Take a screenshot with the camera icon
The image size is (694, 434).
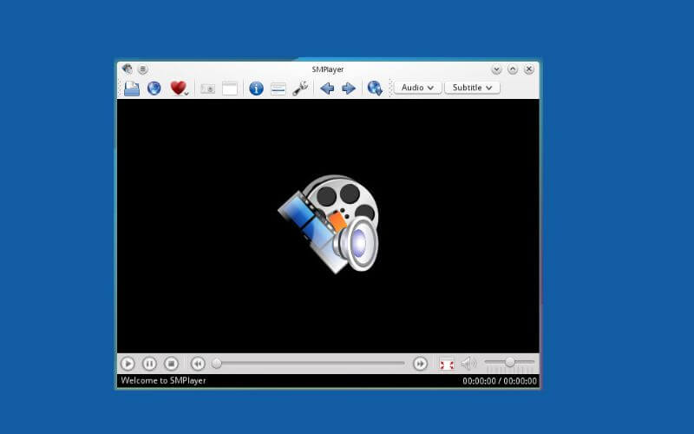pos(208,88)
